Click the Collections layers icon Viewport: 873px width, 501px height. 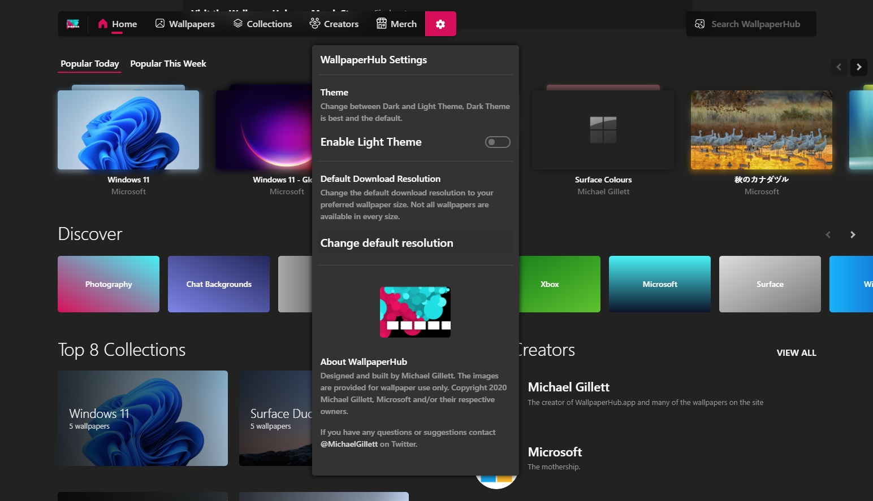pyautogui.click(x=238, y=24)
